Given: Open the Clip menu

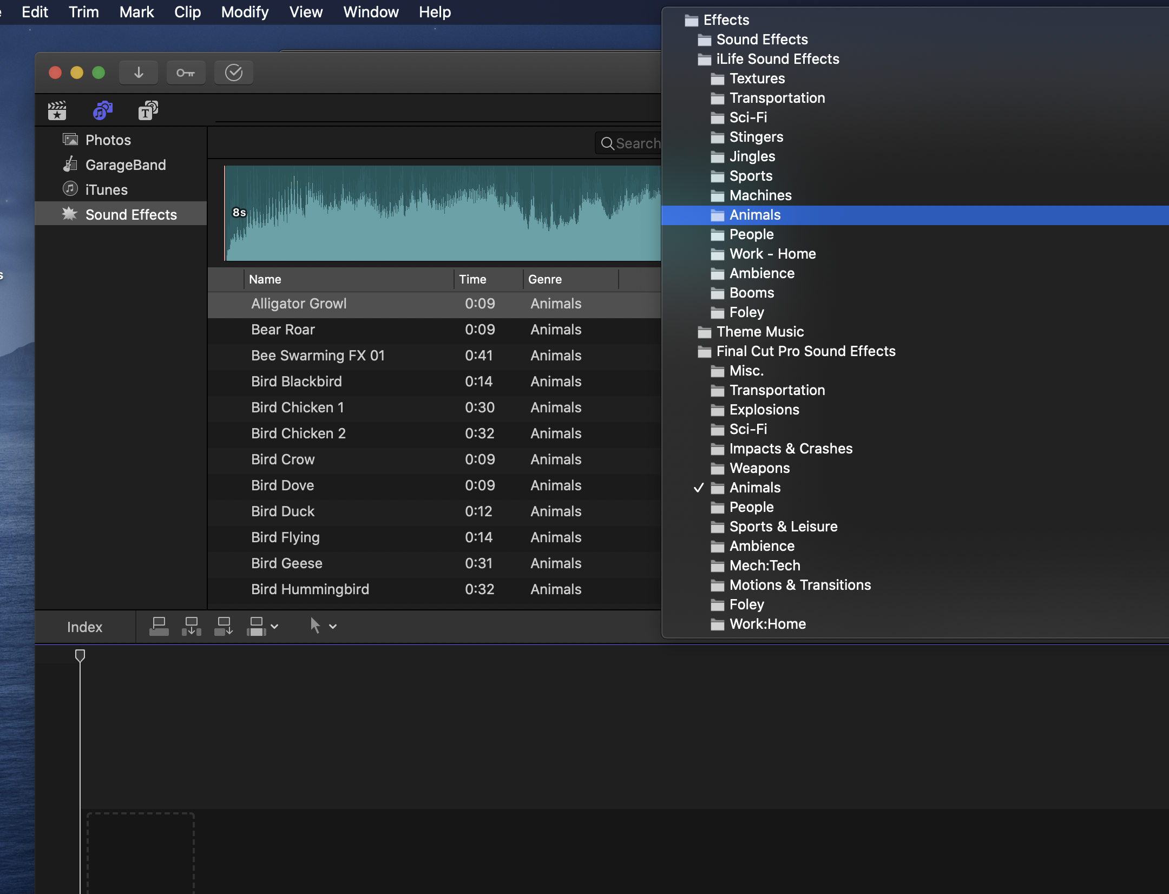Looking at the screenshot, I should (187, 12).
